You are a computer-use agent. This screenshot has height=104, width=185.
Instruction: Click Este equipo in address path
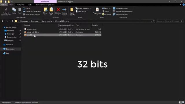coord(24,21)
